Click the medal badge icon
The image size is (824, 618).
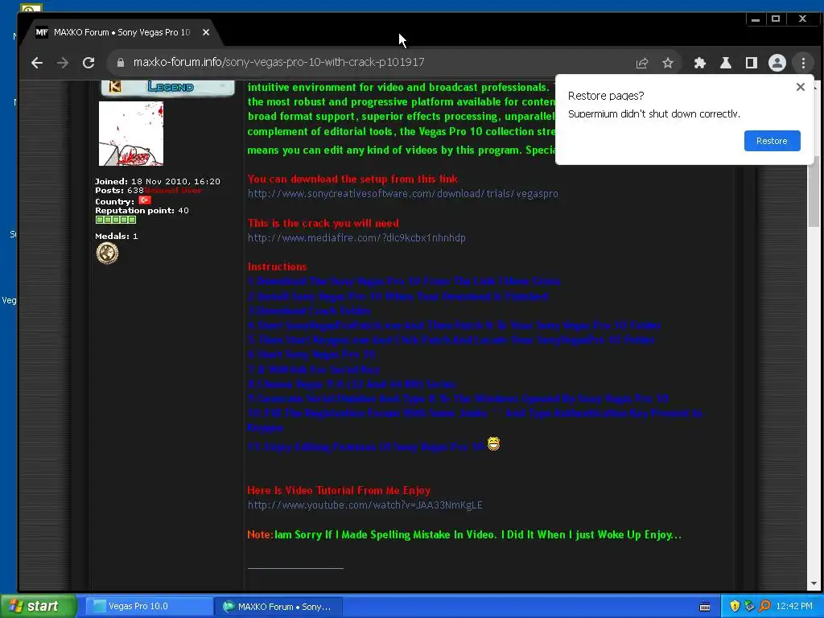[x=107, y=253]
